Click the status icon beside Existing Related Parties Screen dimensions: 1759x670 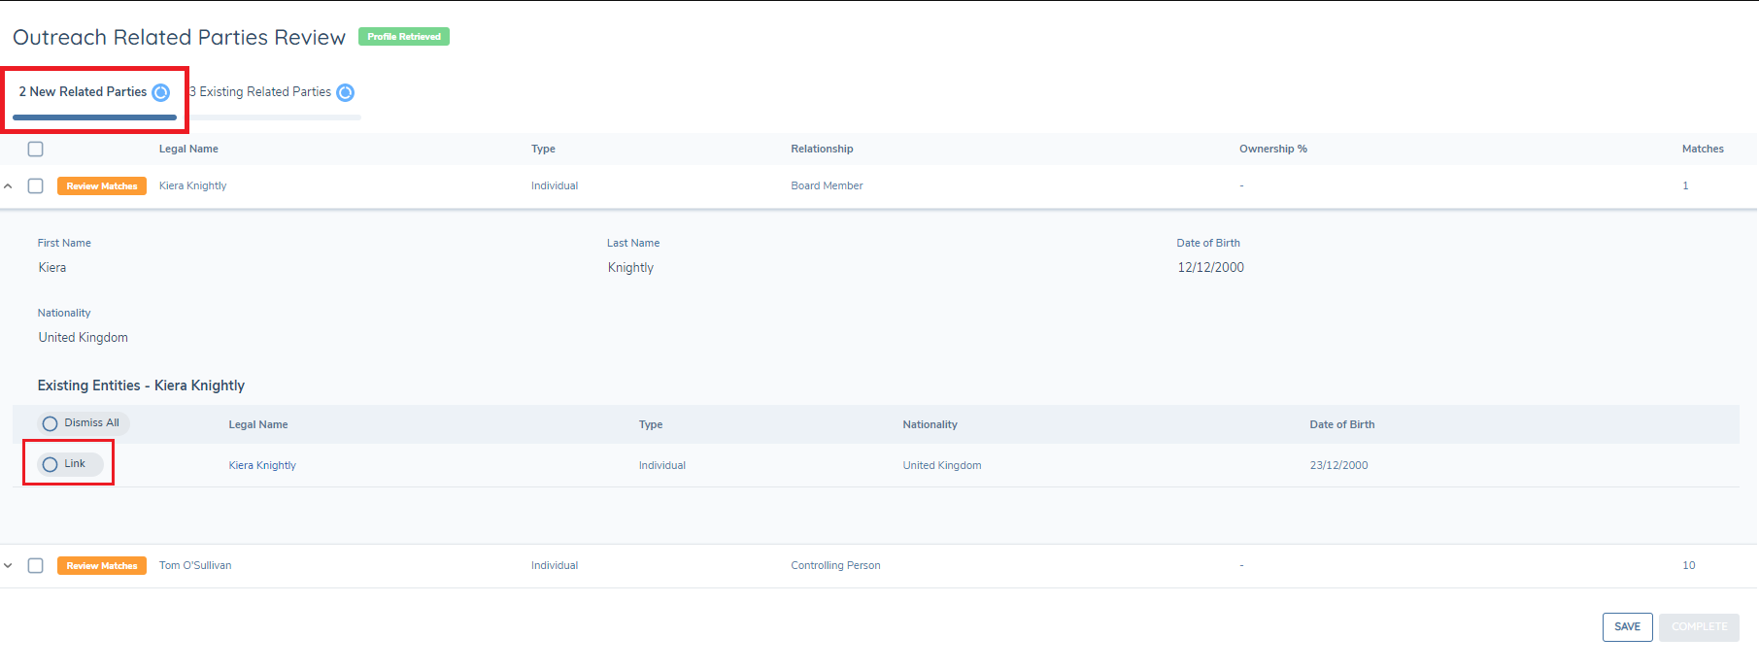click(x=345, y=92)
